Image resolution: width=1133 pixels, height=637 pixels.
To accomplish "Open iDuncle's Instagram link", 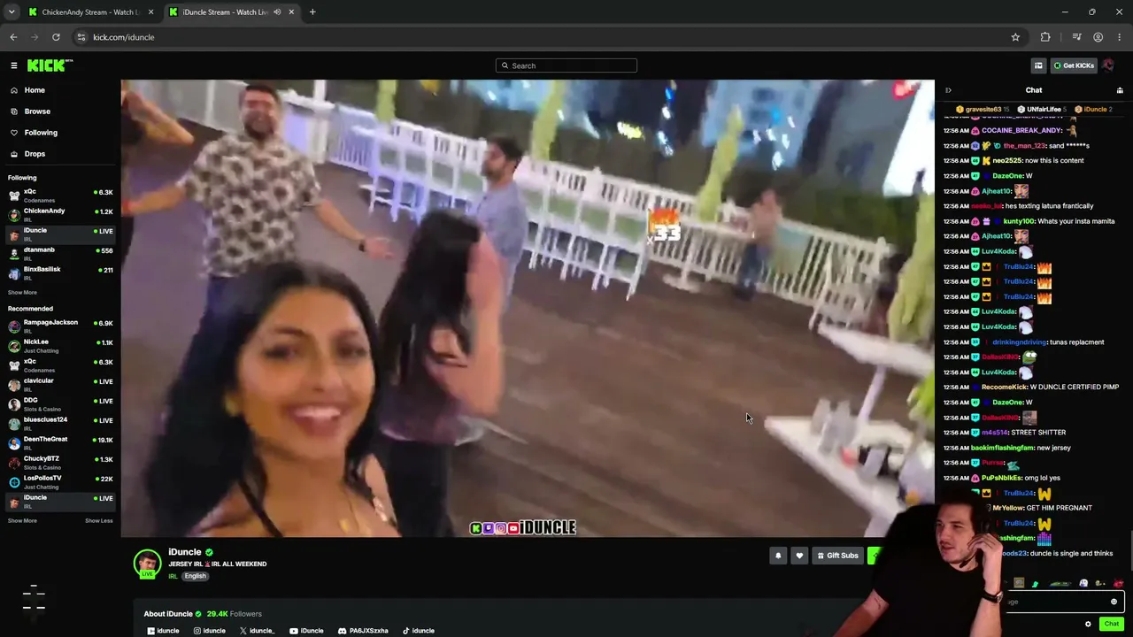I will click(x=210, y=631).
